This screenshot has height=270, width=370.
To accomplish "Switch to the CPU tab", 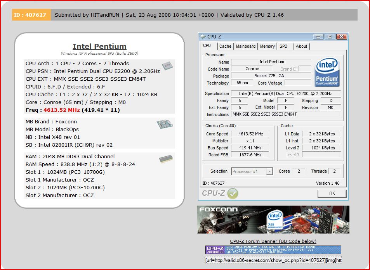I will pos(207,45).
